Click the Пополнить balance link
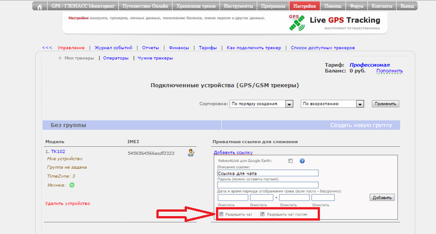This screenshot has height=234, width=436. [x=389, y=71]
